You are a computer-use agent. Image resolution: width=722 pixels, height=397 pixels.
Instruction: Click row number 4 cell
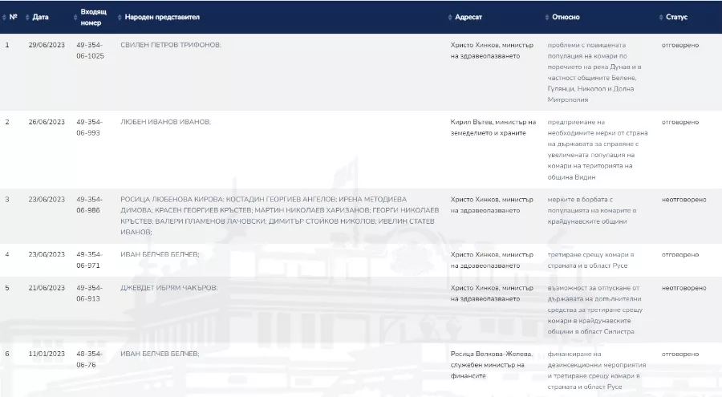coord(7,254)
